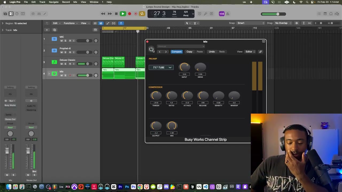Toggle the purple count-in 1234 button
This screenshot has width=342, height=192.
[221, 14]
